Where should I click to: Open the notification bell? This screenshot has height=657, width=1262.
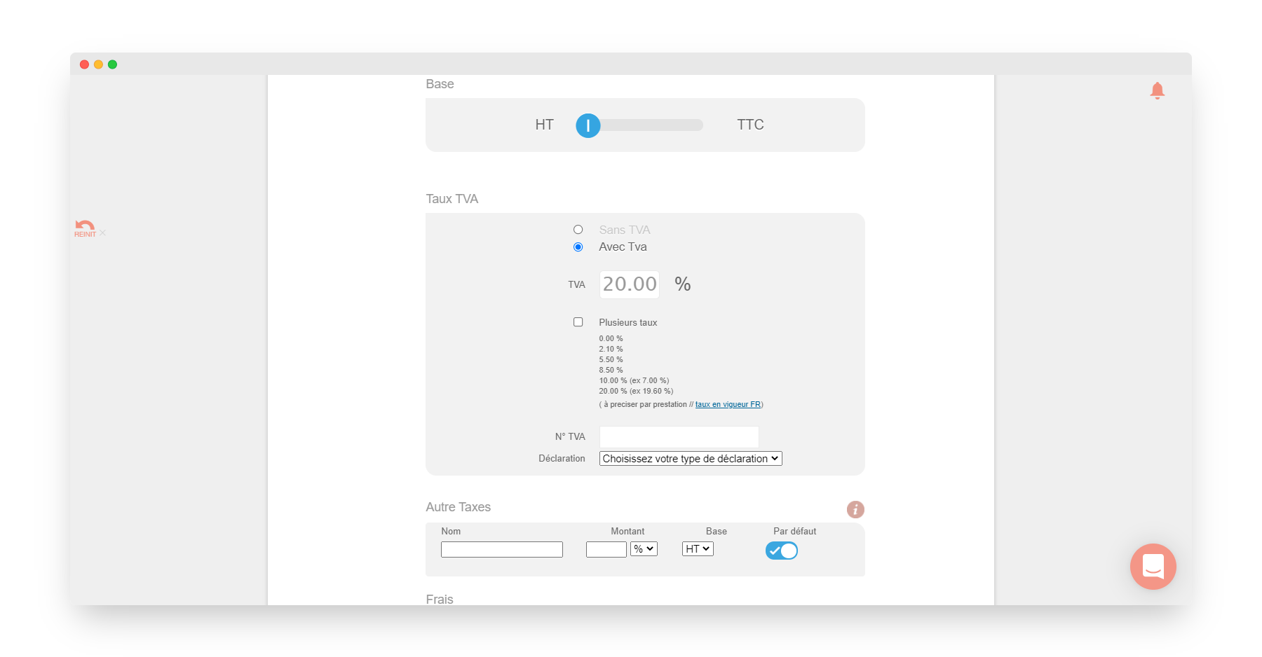coord(1158,90)
